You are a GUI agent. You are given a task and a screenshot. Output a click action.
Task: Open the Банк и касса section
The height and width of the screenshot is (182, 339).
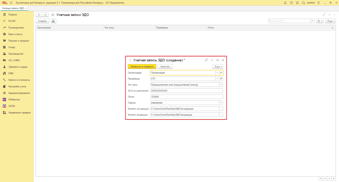15,34
